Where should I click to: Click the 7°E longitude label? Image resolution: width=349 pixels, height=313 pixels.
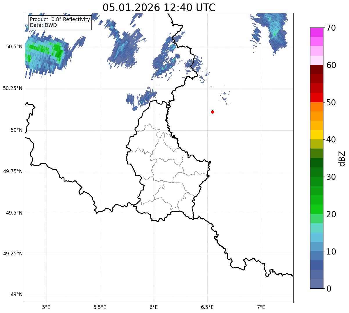(x=261, y=307)
